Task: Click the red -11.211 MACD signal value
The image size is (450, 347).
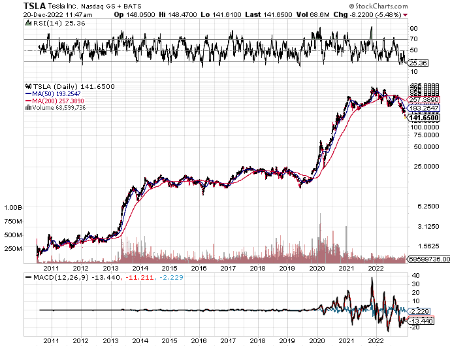Action: click(x=139, y=278)
